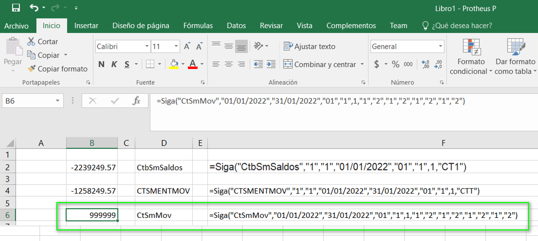This screenshot has height=241, width=538.
Task: Increase indent icon
Action: tap(271, 64)
